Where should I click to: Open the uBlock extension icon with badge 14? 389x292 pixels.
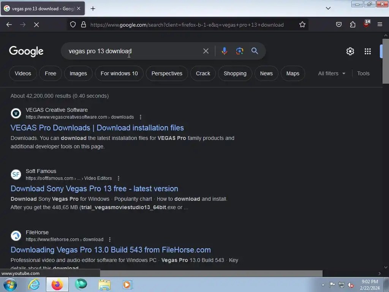(367, 24)
